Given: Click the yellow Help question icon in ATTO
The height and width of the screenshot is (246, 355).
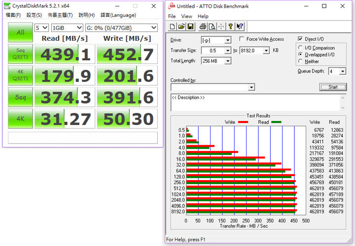Looking at the screenshot, I should (230, 27).
